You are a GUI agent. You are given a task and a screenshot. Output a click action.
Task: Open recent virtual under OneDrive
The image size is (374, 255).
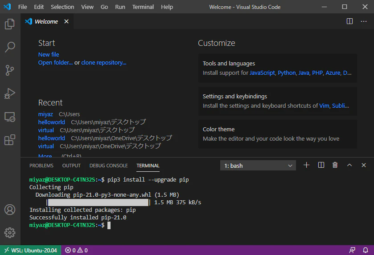coord(46,146)
